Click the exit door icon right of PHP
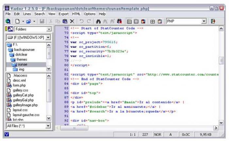 click(x=213, y=21)
